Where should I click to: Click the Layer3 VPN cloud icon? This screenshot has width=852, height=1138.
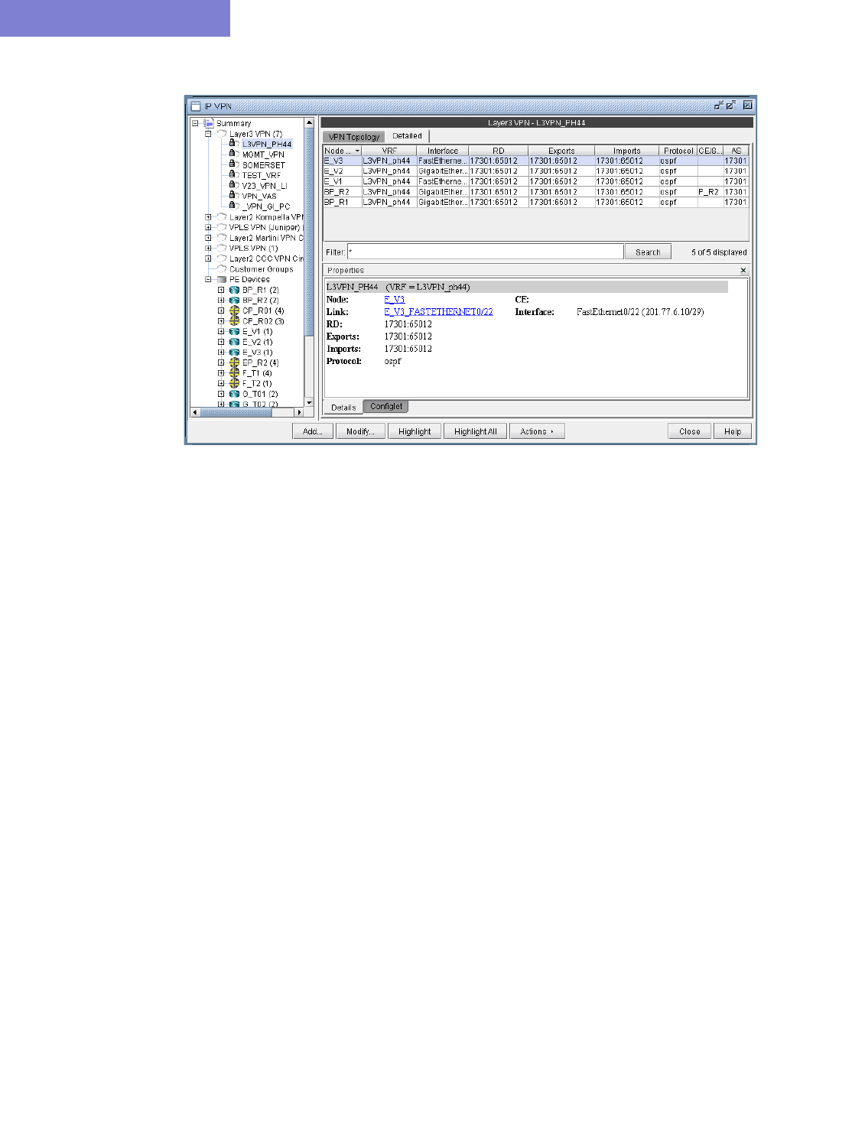[222, 134]
